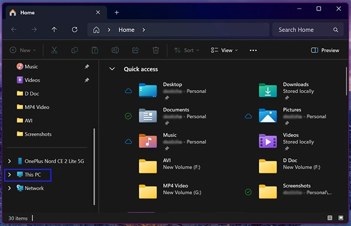Refresh the current folder view

(x=74, y=30)
